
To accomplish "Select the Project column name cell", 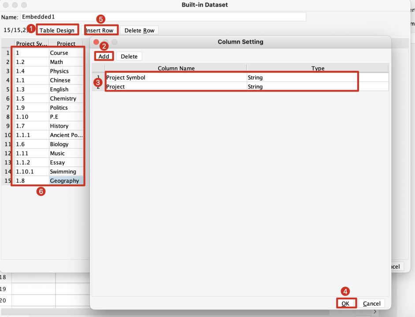I will [x=176, y=86].
